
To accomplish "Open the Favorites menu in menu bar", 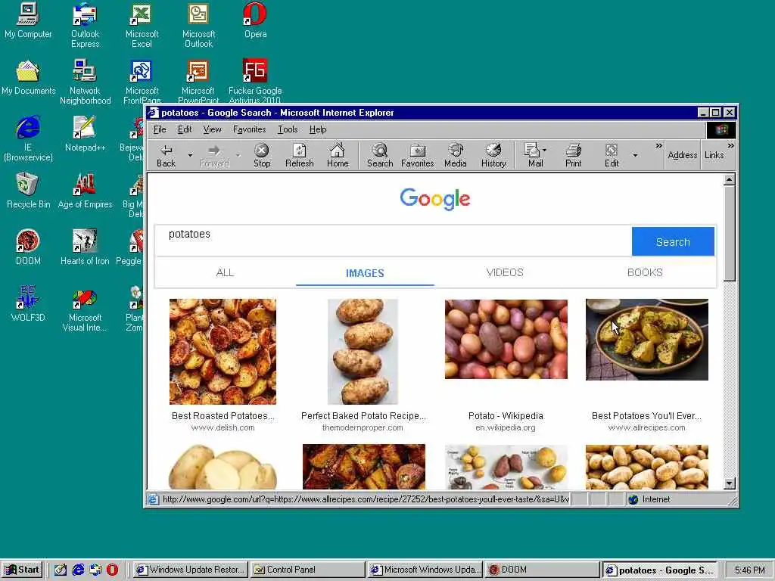I will click(249, 129).
